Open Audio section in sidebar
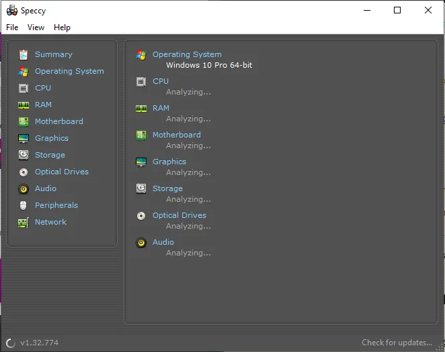 (46, 188)
